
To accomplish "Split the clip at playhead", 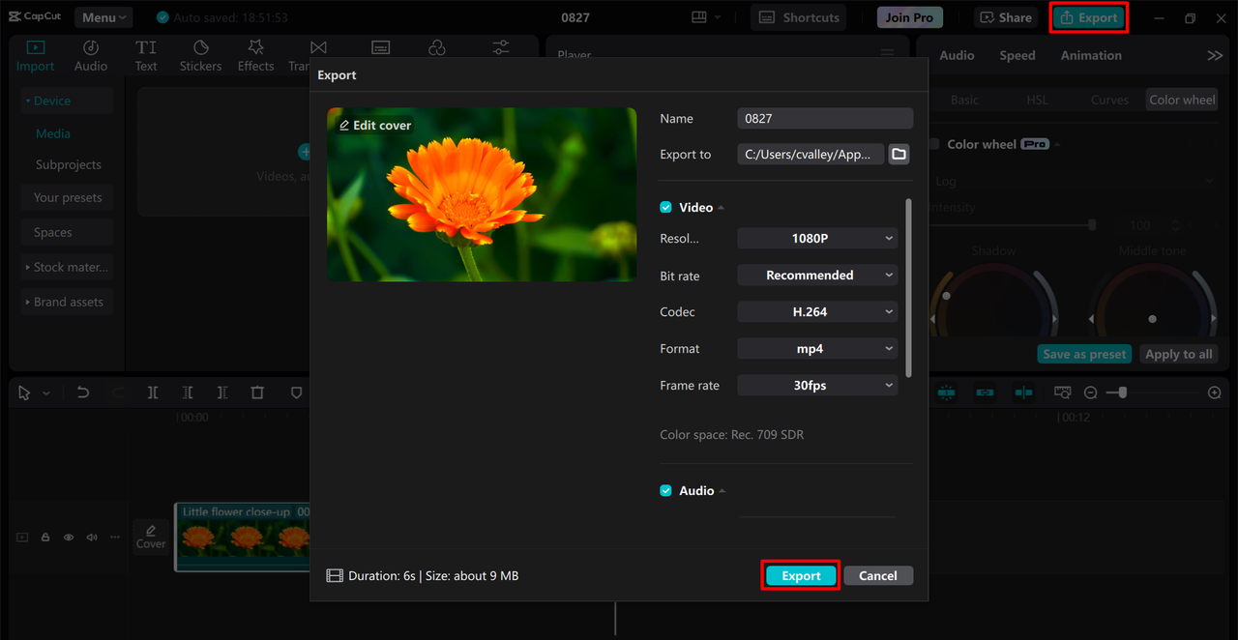I will tap(153, 393).
